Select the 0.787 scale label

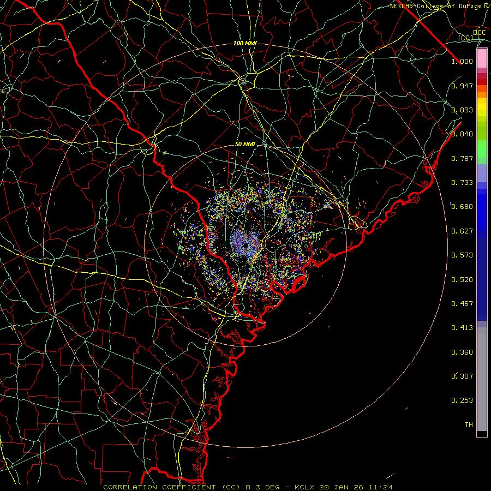click(x=462, y=158)
